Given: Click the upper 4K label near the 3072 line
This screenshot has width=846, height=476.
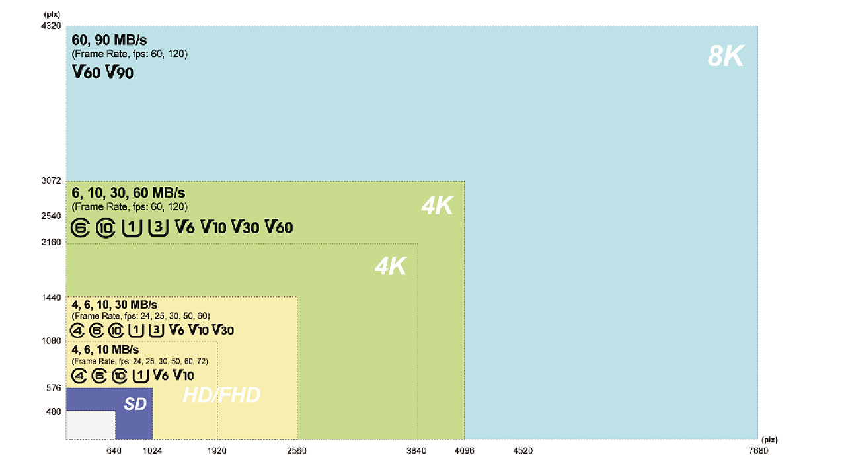Looking at the screenshot, I should [438, 206].
